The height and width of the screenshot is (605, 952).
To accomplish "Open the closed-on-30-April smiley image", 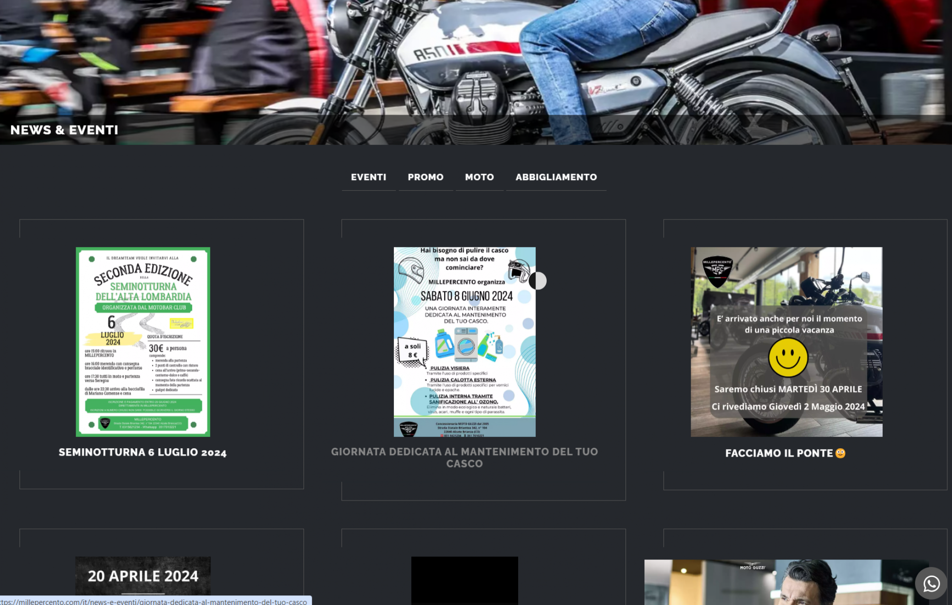I will (x=786, y=342).
